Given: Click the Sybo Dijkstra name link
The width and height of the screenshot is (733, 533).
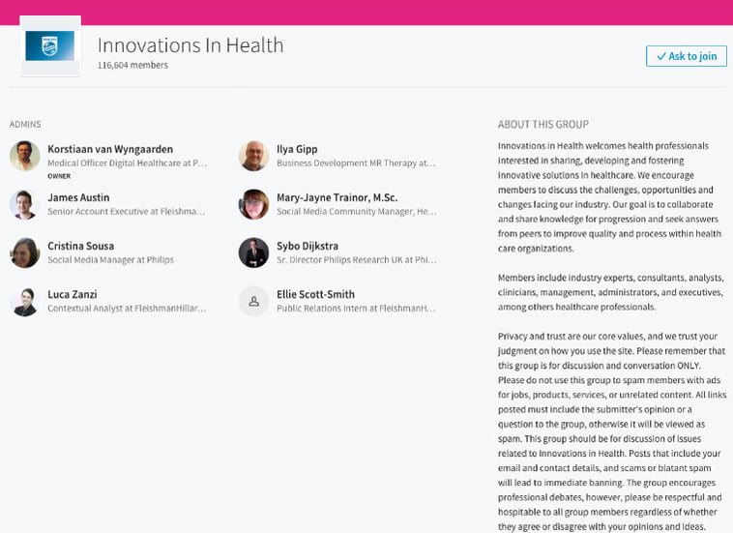Looking at the screenshot, I should pyautogui.click(x=308, y=246).
